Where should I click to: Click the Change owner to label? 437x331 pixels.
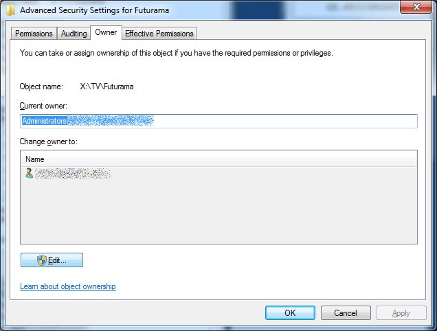(x=49, y=141)
